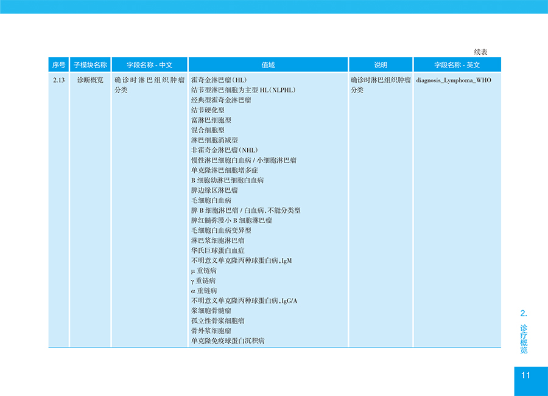
Task: Click the value 非霍奇金淋巴瘤（NHL）
Action: click(225, 150)
